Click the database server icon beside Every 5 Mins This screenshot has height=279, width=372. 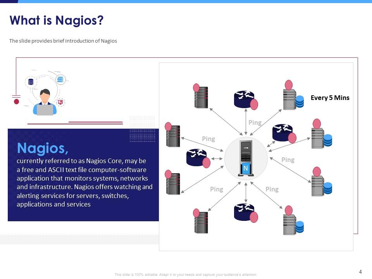pyautogui.click(x=291, y=98)
